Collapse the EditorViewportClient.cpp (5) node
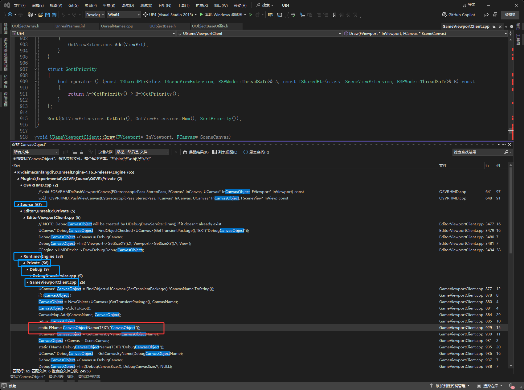Screen dimensions: 524x390 (24, 218)
